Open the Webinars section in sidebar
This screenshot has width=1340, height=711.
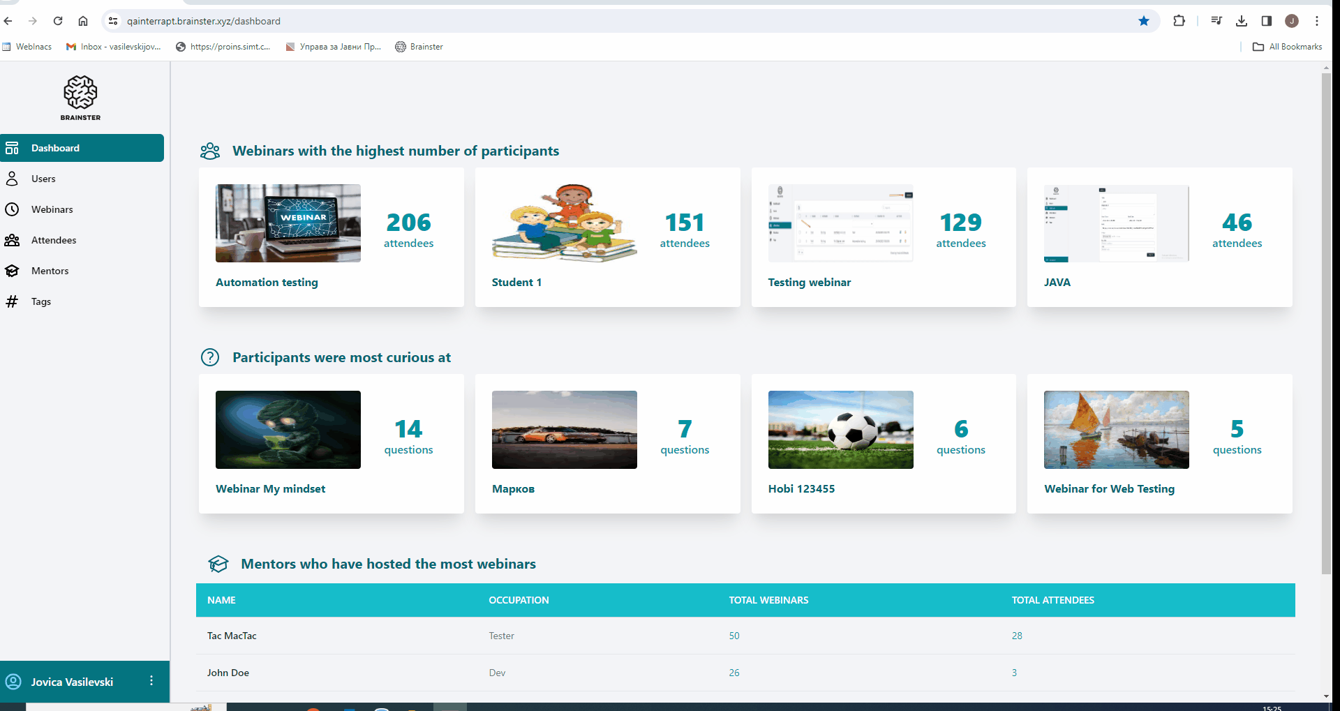[52, 209]
